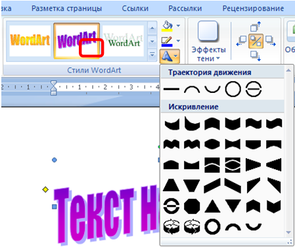Image resolution: width=295 pixels, height=247 pixels.
Task: Apply the Curve Up warp shape
Action: (x=171, y=124)
